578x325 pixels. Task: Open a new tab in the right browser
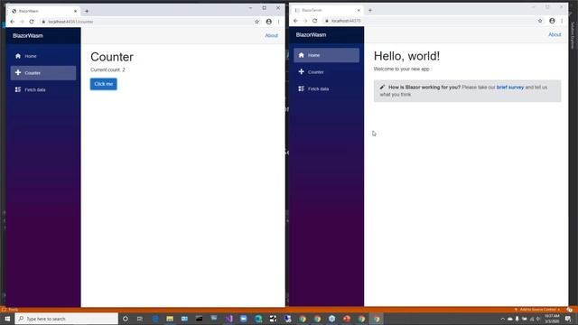369,10
